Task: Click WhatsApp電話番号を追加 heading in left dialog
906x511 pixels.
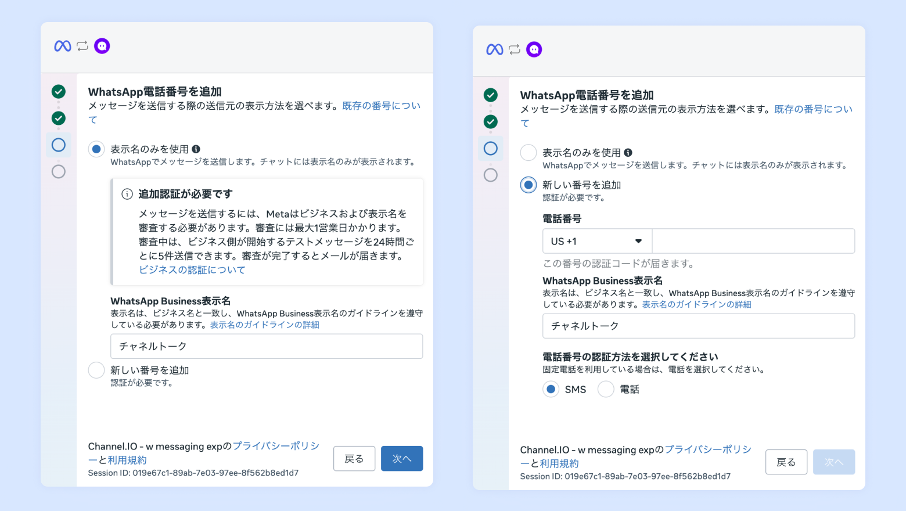Action: pyautogui.click(x=155, y=92)
